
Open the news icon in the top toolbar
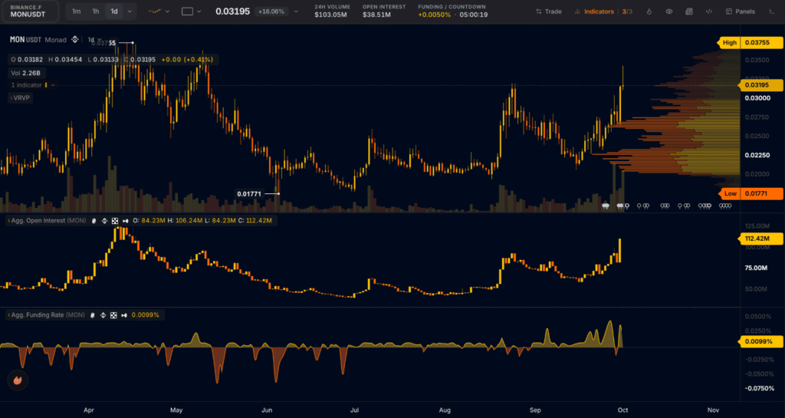[x=689, y=11]
